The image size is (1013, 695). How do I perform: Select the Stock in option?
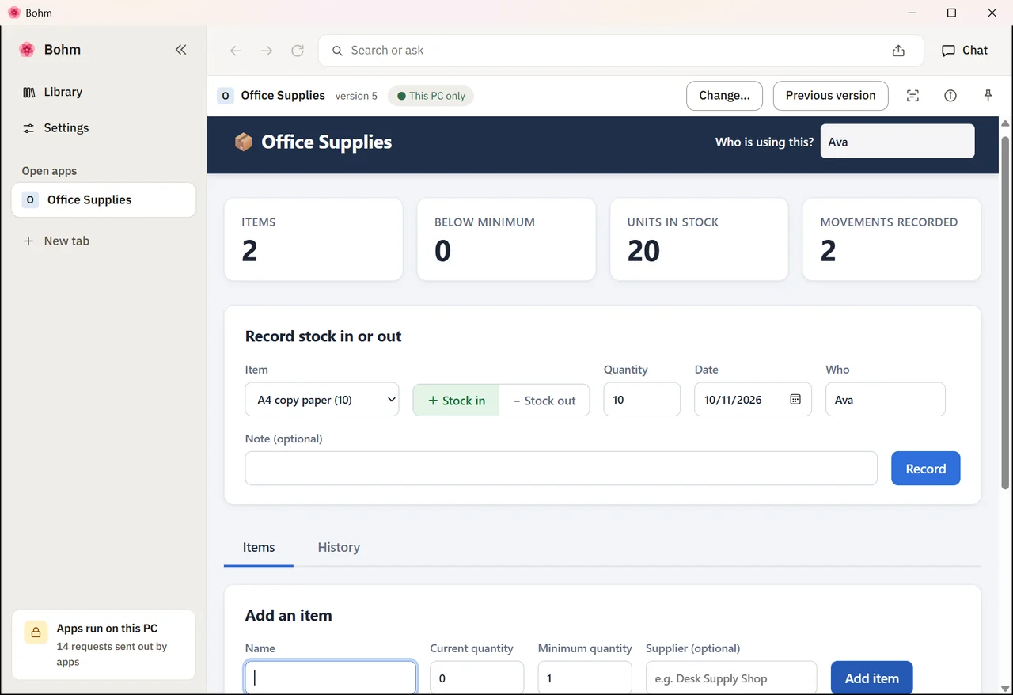[456, 401]
